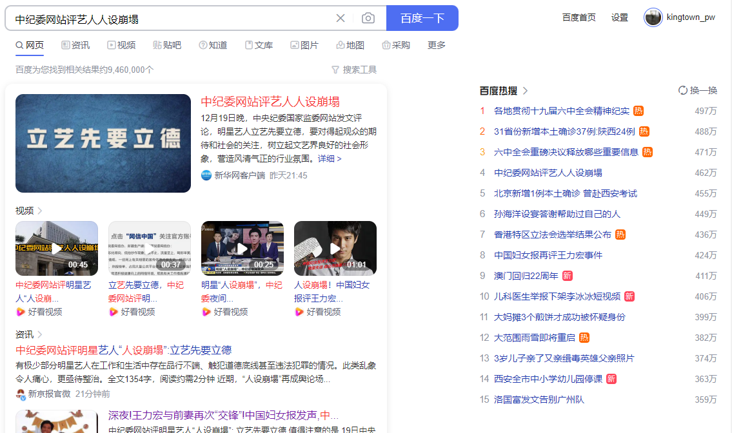Screen dimensions: 732x433
Task: Expand 百度热搜 with the chevron
Action: 525,90
